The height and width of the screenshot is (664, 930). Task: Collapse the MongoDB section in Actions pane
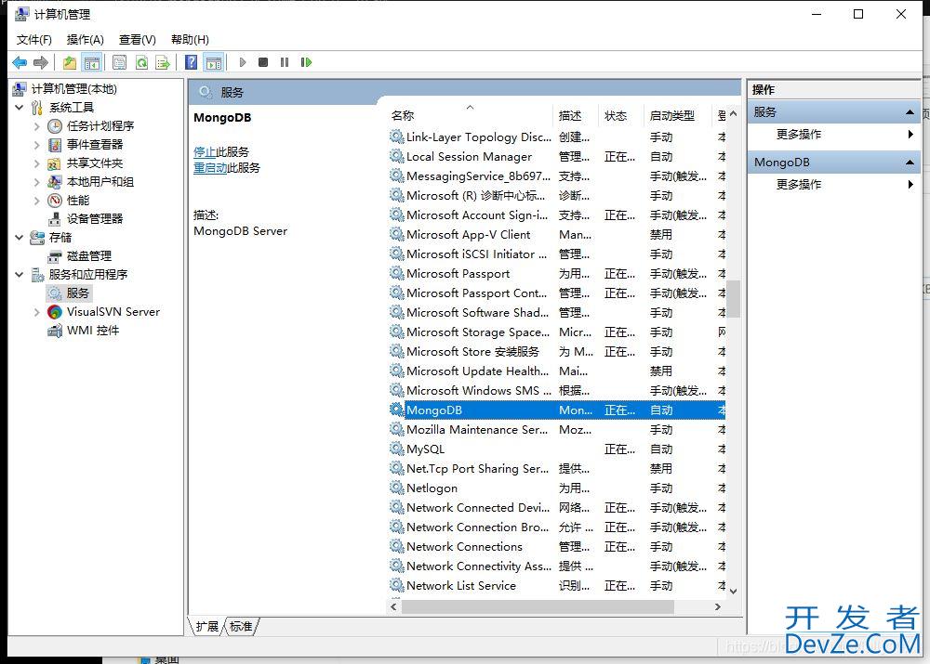[x=910, y=163]
